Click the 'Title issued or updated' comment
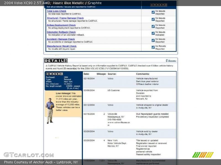Image resolution: width=221 pixels, height=165 pixels. (147, 141)
